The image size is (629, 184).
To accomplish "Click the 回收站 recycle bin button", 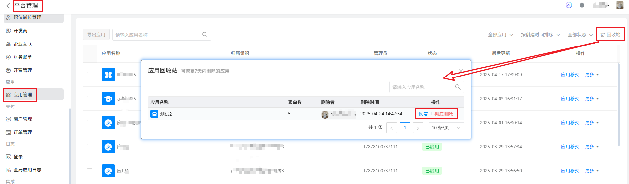I will tap(610, 35).
